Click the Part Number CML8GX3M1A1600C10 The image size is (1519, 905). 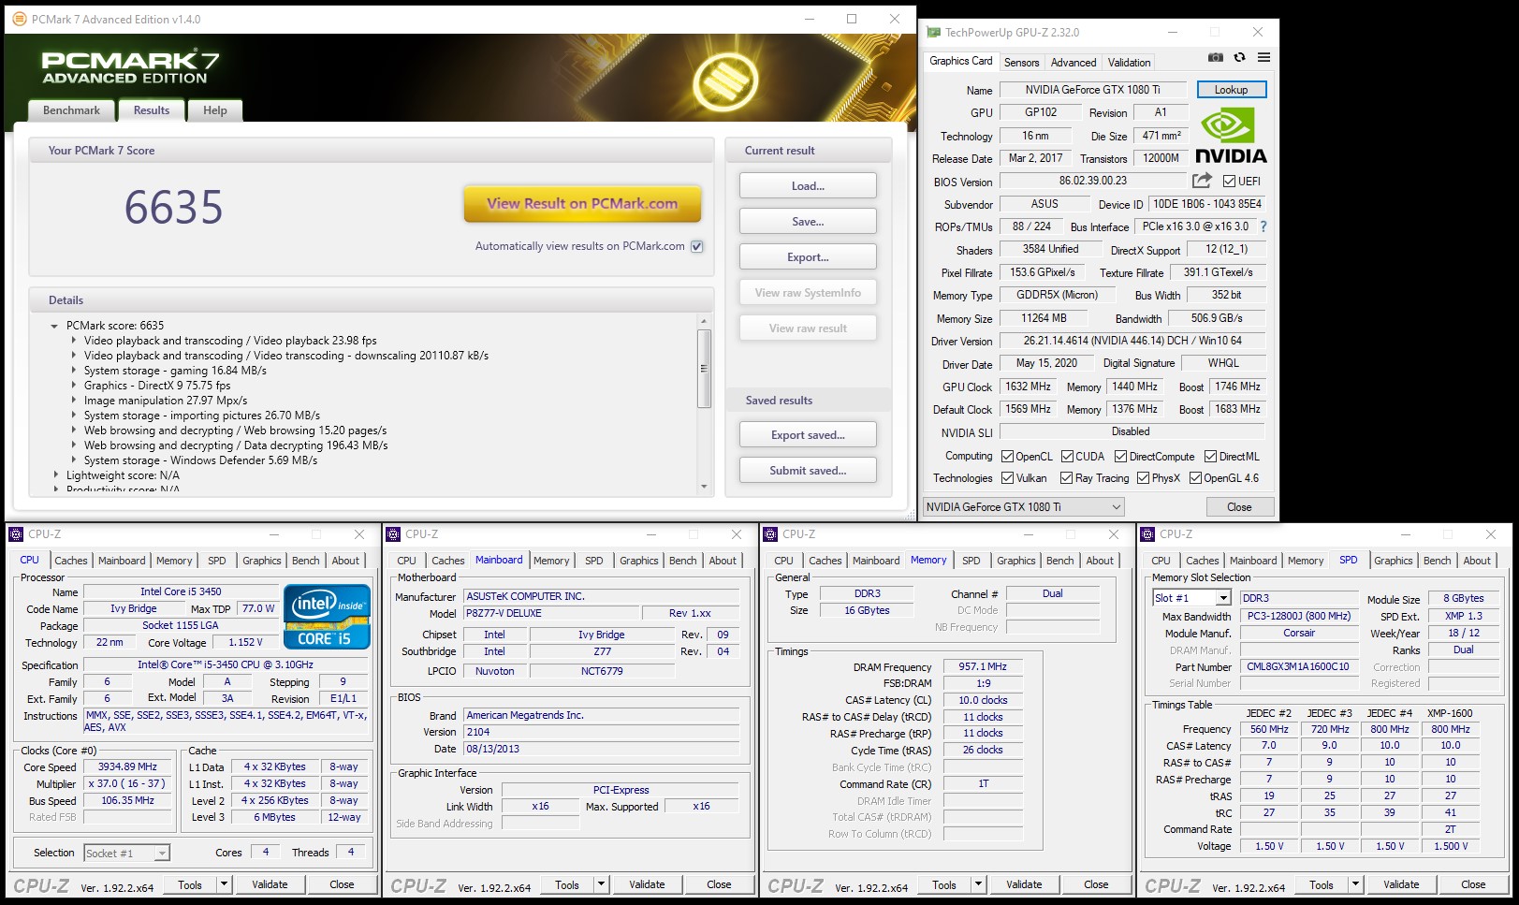pos(1298,666)
